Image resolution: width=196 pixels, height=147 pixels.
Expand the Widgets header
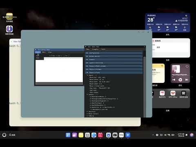coord(114,60)
